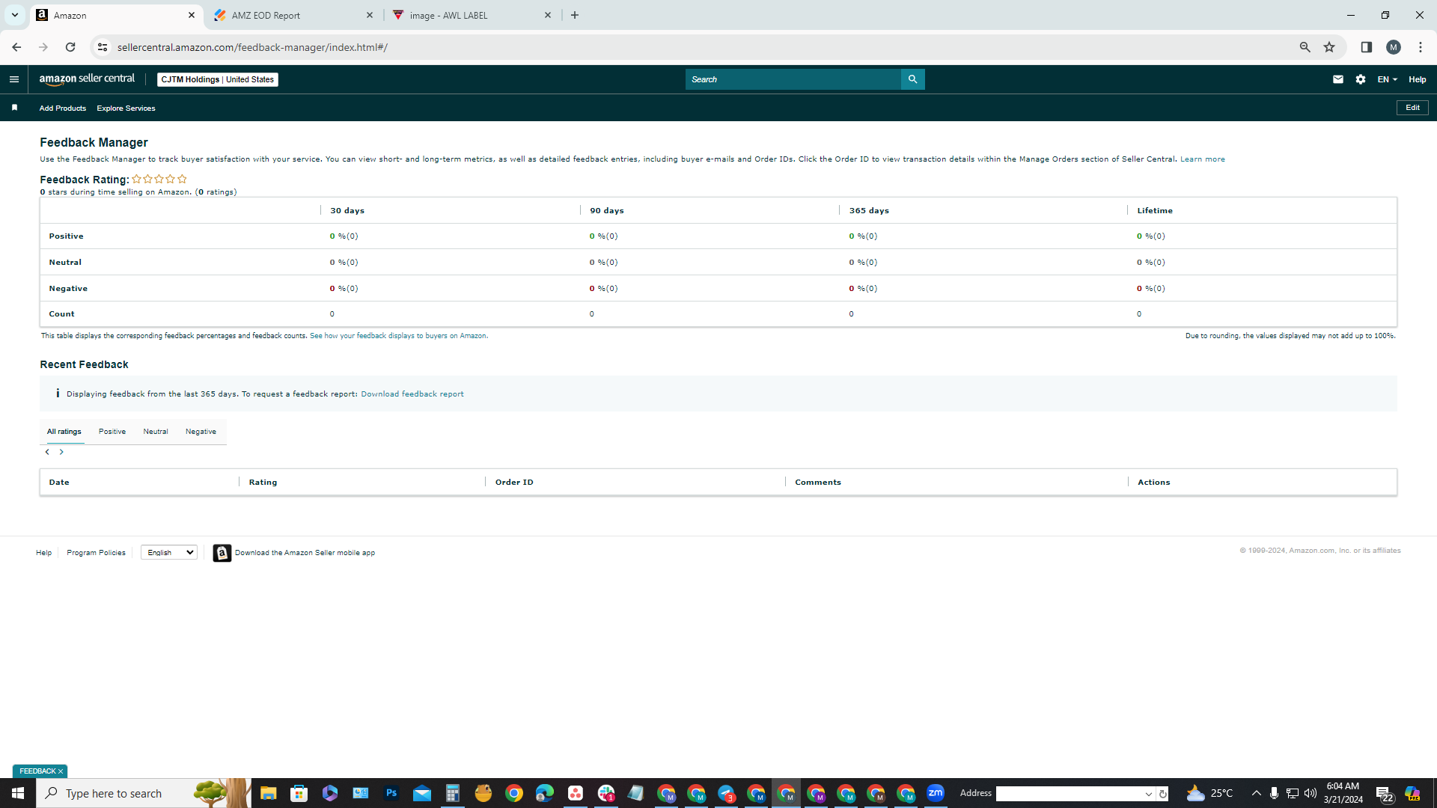This screenshot has height=808, width=1437.
Task: Launch Photoshop from the taskbar
Action: click(391, 793)
